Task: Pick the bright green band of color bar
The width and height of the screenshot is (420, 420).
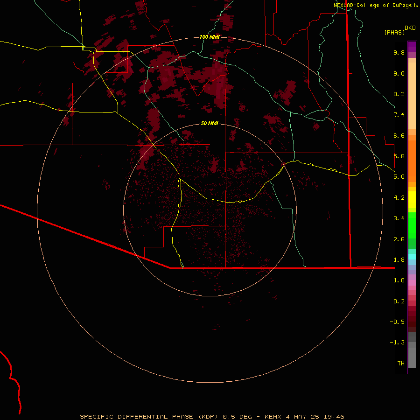Action: 412,225
